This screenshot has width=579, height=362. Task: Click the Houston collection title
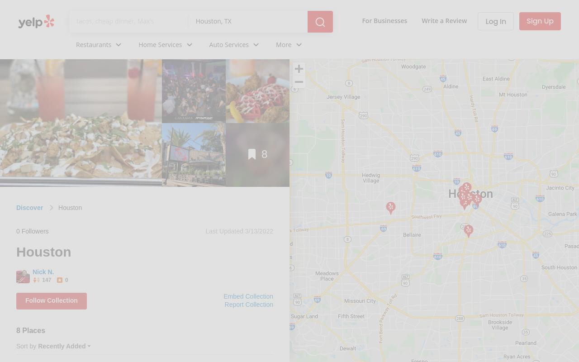coord(44,252)
